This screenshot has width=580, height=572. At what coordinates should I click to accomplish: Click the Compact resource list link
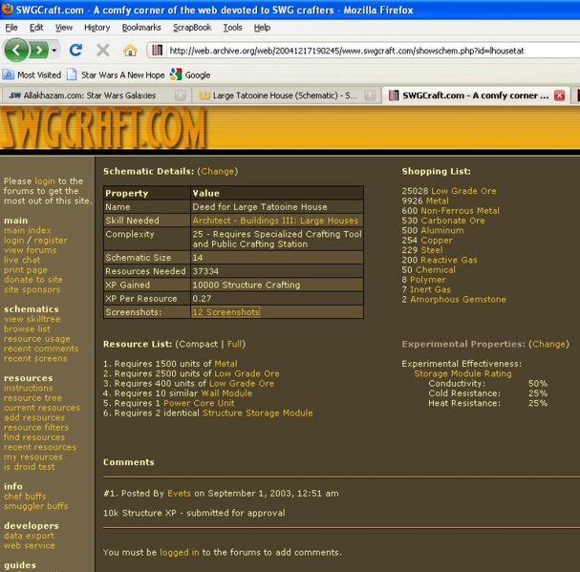pyautogui.click(x=196, y=344)
